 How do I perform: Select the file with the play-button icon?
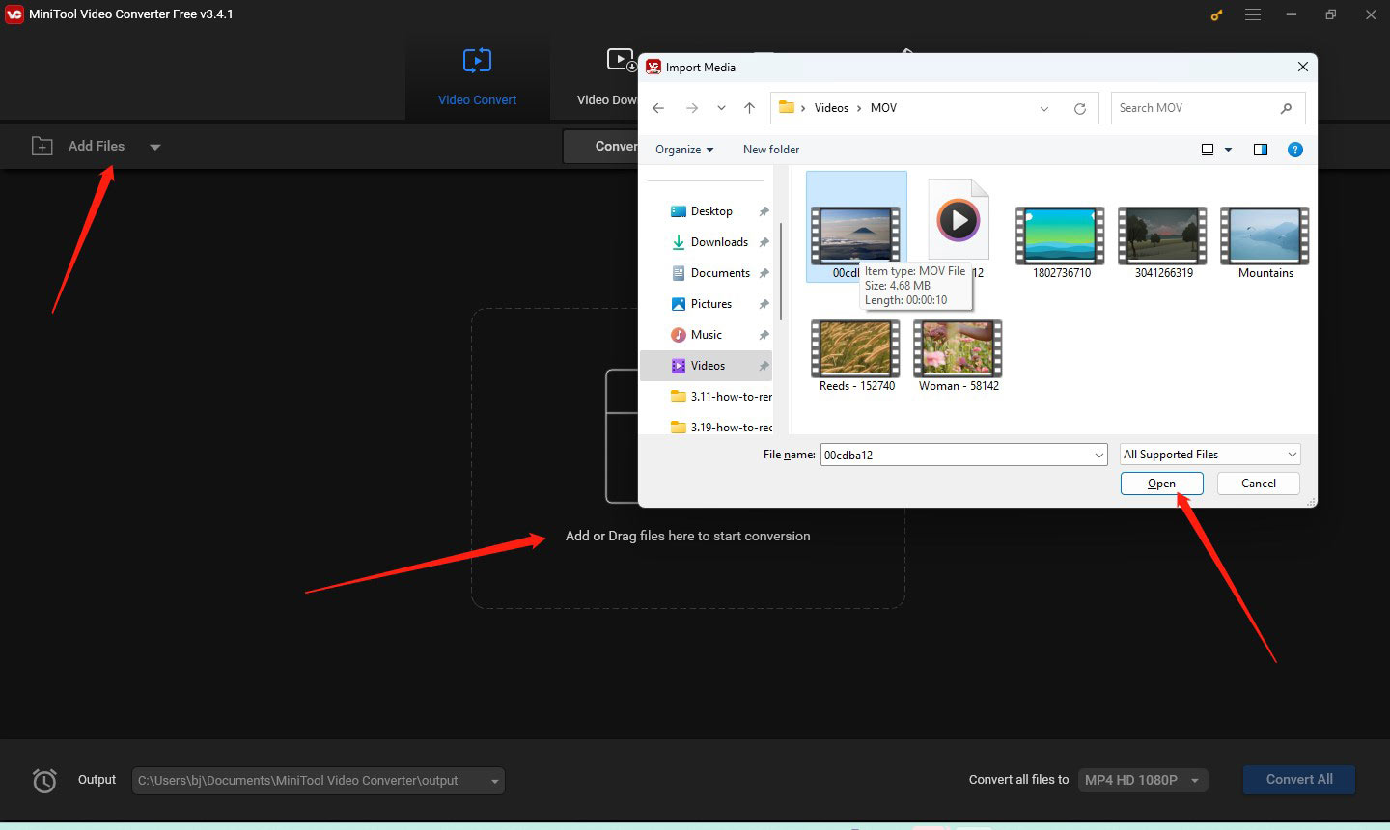click(x=959, y=221)
